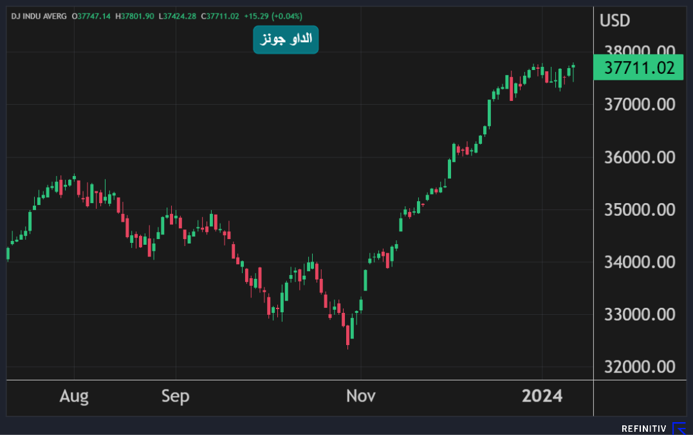Select the Aug label on time axis
693x435 pixels.
[74, 396]
